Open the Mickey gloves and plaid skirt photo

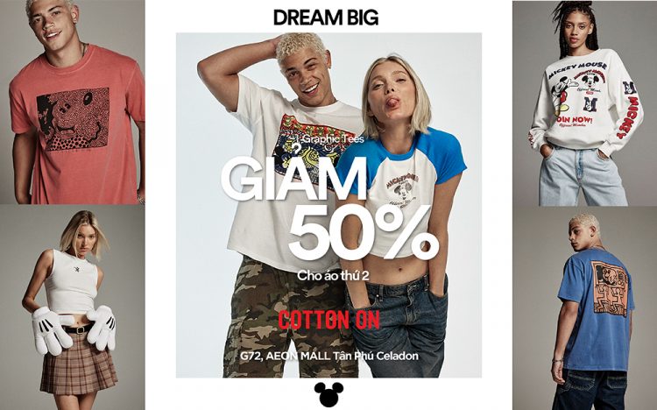(73, 307)
